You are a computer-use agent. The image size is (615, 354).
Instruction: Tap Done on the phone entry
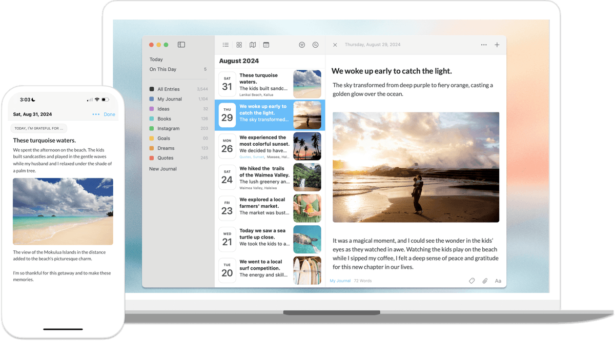click(110, 114)
